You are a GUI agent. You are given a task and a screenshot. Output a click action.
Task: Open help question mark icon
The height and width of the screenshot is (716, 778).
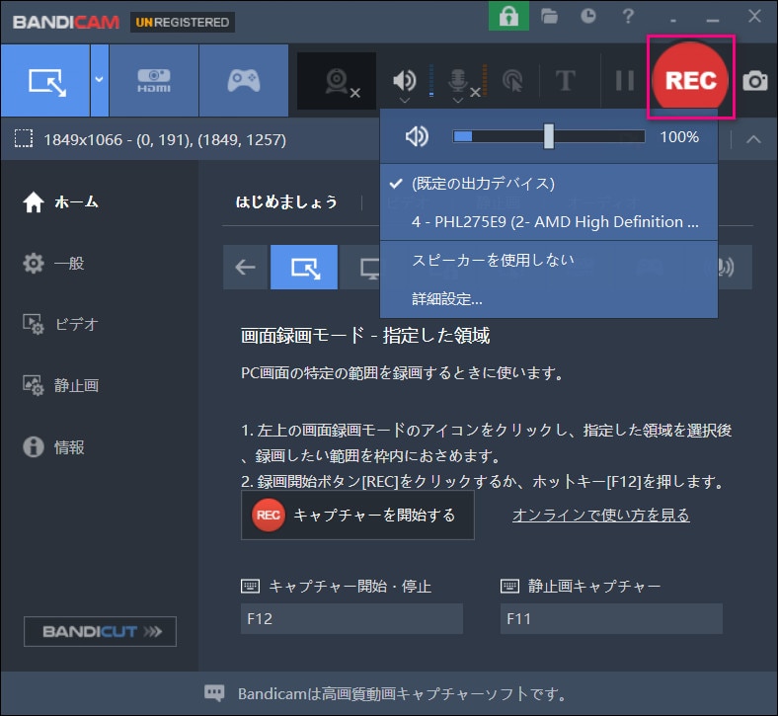click(x=628, y=17)
